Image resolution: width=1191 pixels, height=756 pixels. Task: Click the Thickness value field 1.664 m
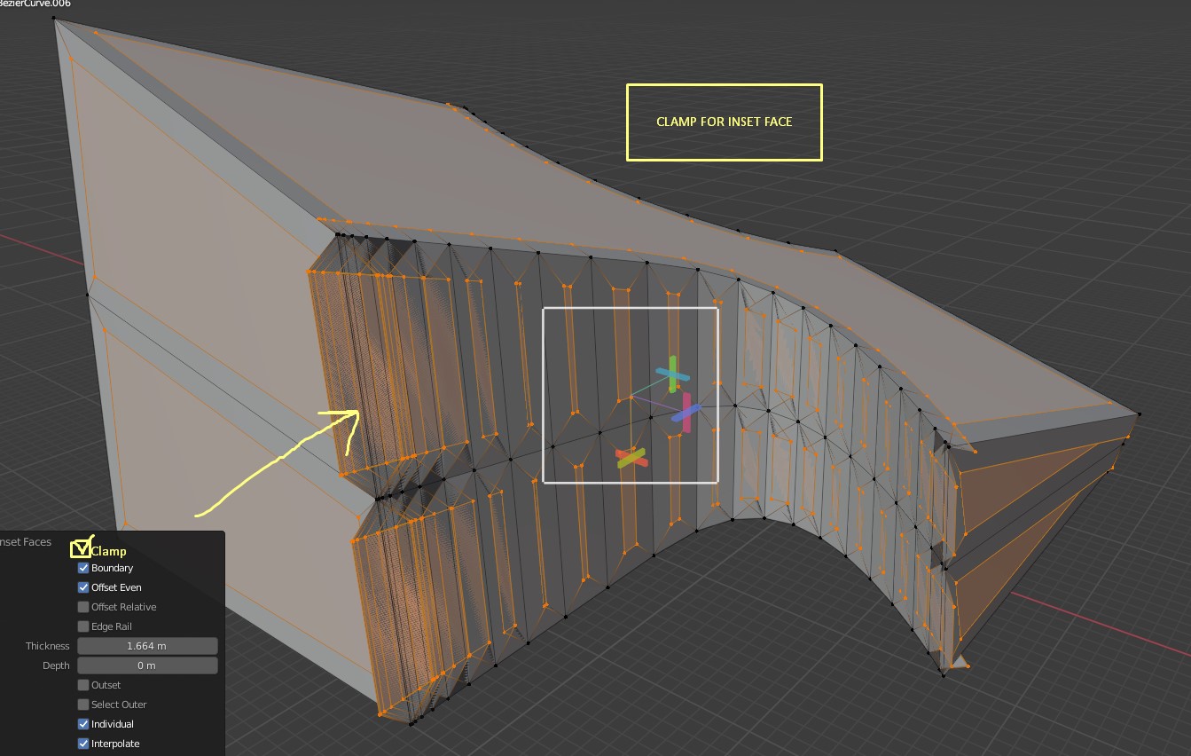[147, 646]
